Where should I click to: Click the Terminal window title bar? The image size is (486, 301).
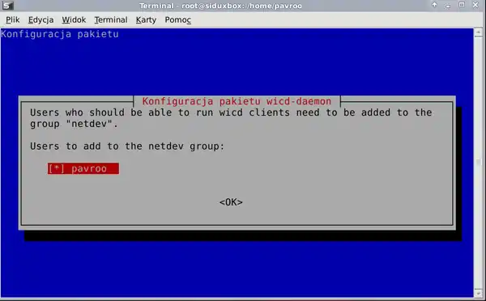[x=220, y=6]
